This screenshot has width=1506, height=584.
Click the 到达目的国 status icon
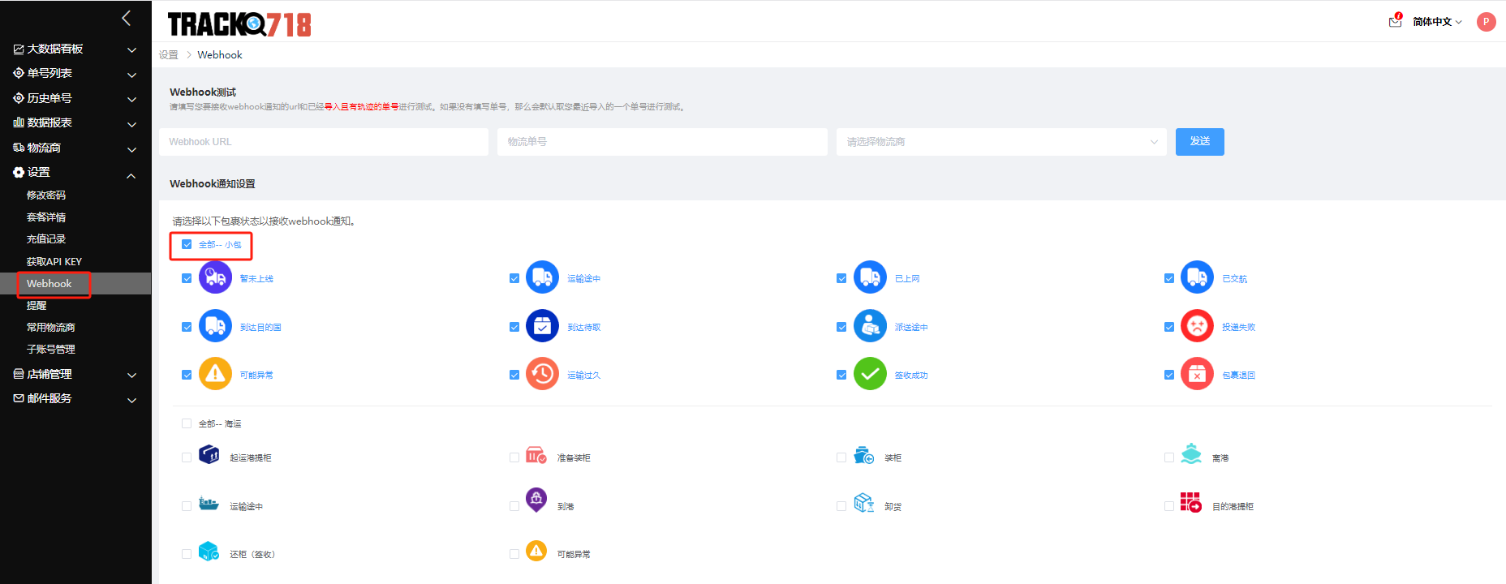point(215,326)
